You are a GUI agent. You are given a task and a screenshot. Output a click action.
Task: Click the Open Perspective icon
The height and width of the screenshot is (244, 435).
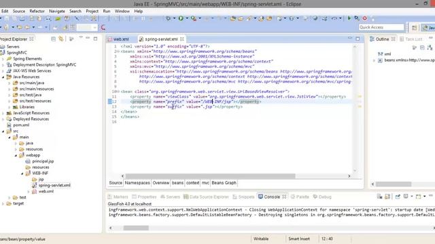click(x=414, y=27)
